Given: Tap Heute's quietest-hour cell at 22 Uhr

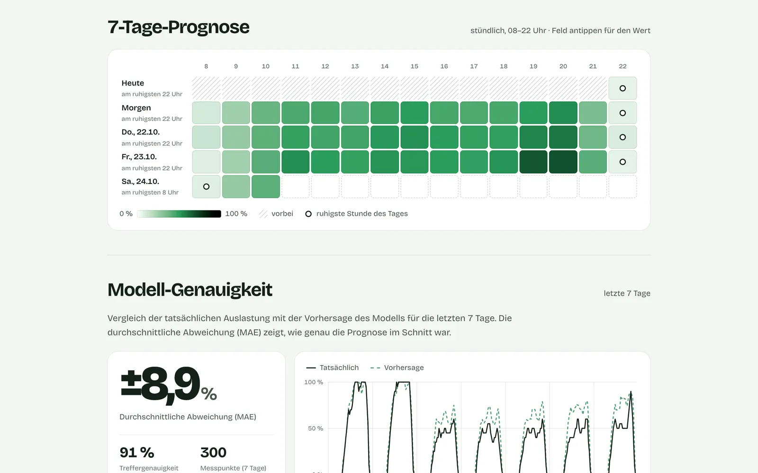Looking at the screenshot, I should 623,88.
